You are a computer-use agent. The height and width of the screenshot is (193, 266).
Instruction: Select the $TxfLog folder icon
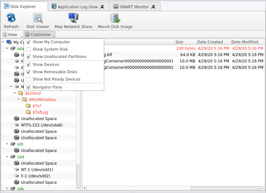pyautogui.click(x=28, y=112)
